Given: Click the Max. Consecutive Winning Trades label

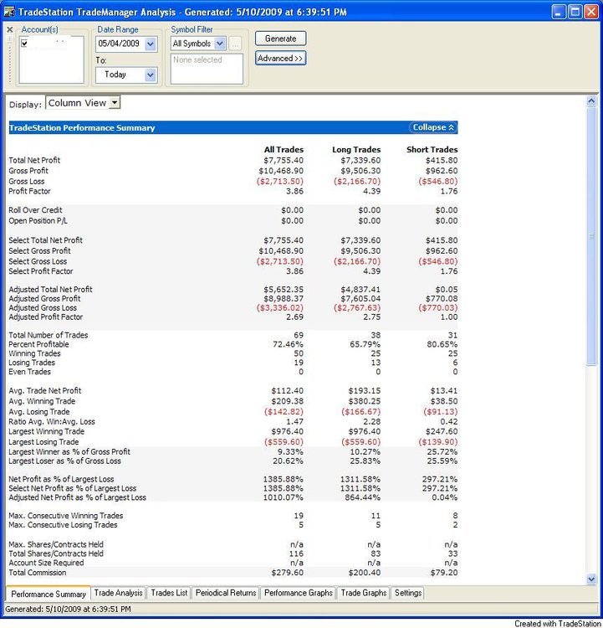Looking at the screenshot, I should (x=65, y=516).
